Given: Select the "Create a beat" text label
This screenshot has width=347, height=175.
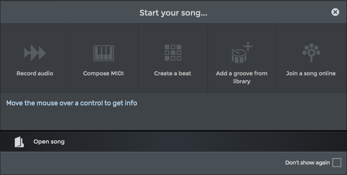Looking at the screenshot, I should coord(173,73).
